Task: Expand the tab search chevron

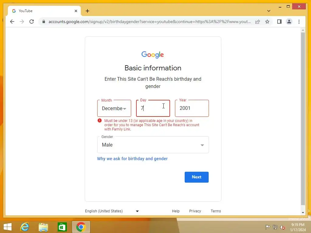Action: (268, 11)
